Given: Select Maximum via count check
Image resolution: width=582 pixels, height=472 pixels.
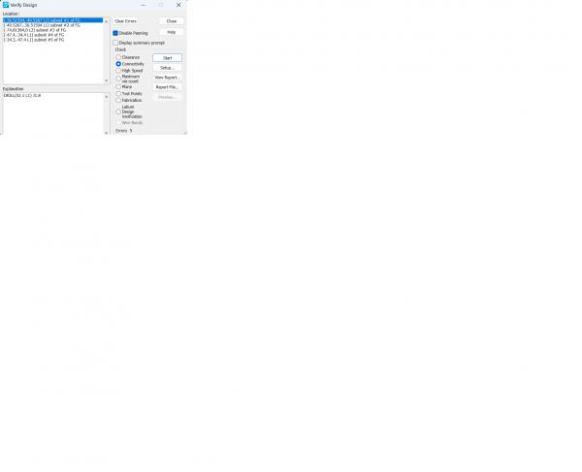Looking at the screenshot, I should [x=118, y=78].
